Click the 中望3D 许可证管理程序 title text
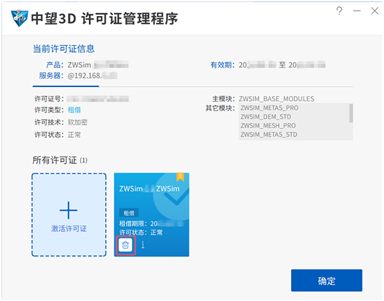The height and width of the screenshot is (301, 384). (x=104, y=19)
